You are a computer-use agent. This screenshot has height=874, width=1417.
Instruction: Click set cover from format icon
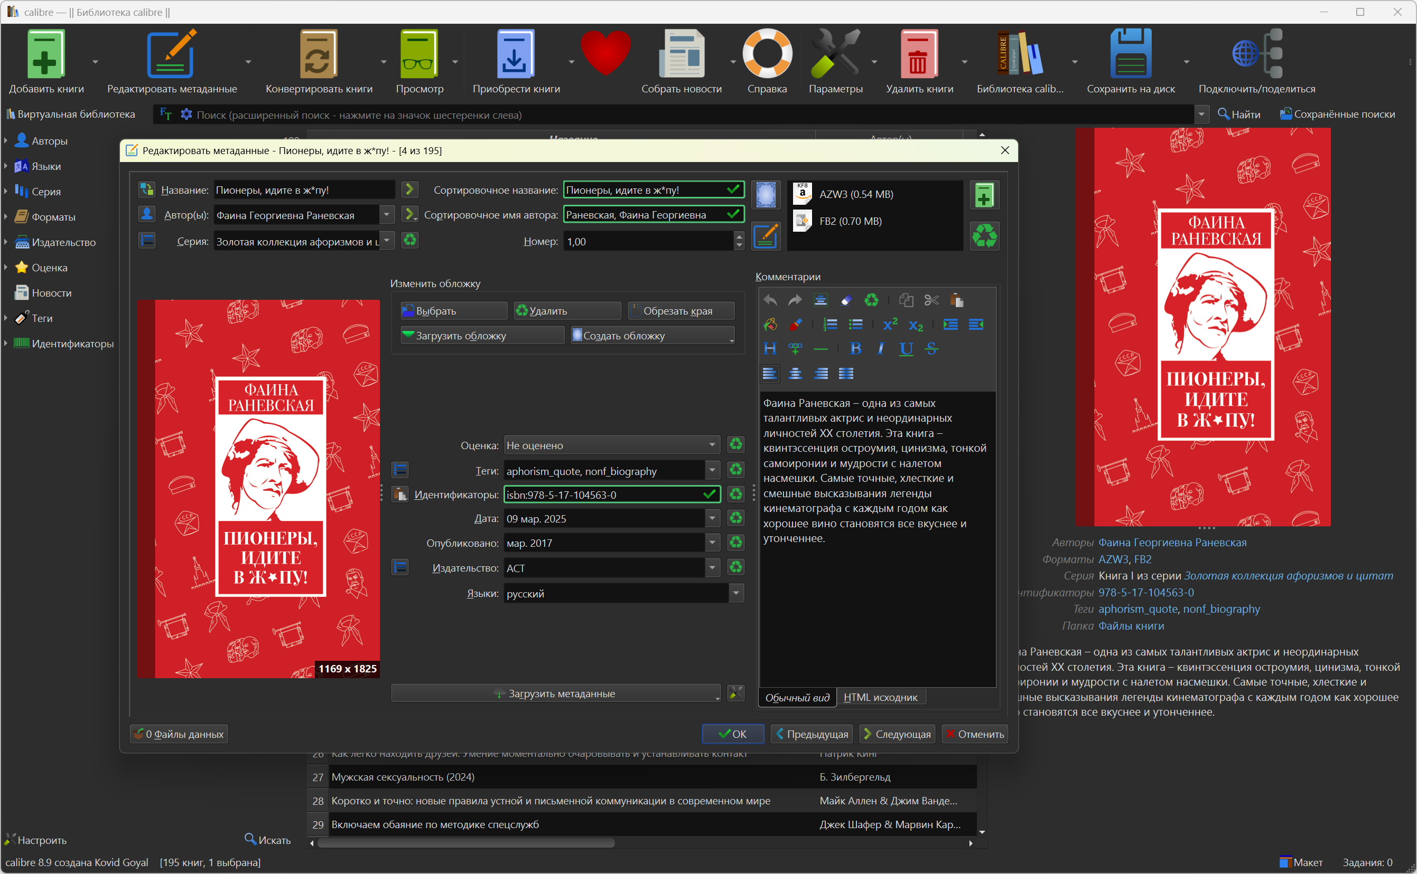(766, 195)
